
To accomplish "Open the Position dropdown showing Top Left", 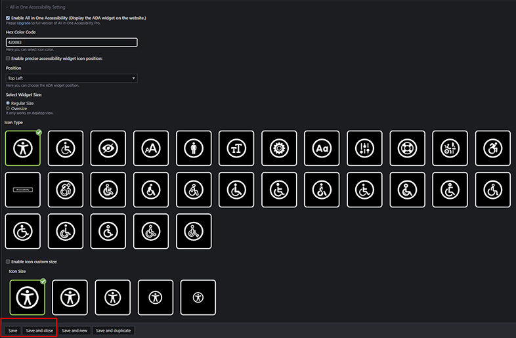I will pyautogui.click(x=72, y=78).
